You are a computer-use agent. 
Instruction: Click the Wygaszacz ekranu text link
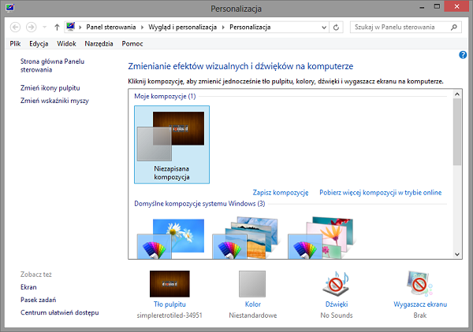click(x=420, y=304)
